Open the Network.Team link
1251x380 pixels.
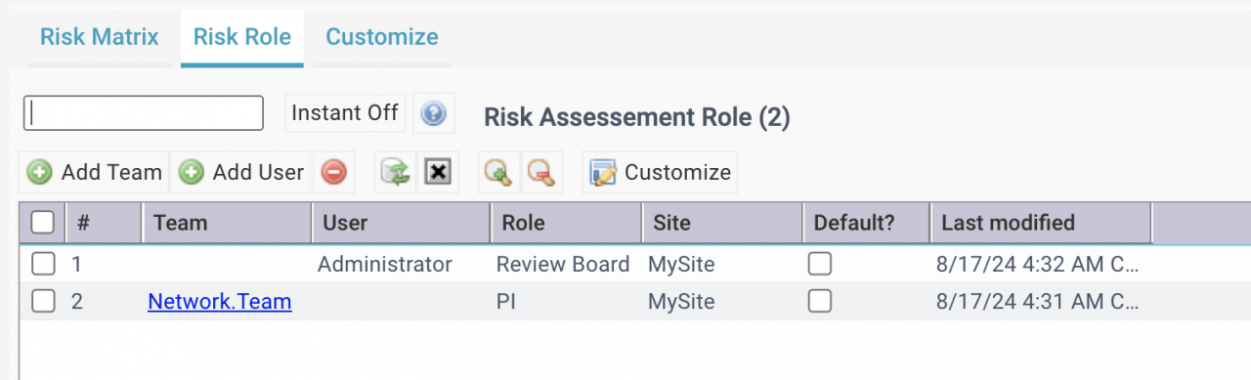pos(220,302)
